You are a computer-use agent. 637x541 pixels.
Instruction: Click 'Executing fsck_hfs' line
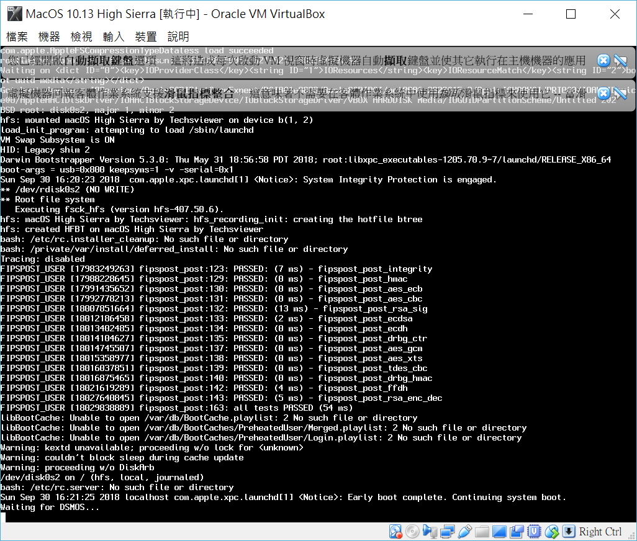pyautogui.click(x=119, y=210)
